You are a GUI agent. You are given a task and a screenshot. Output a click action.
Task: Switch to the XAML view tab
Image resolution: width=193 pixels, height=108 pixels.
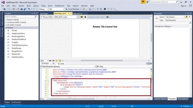[61, 64]
